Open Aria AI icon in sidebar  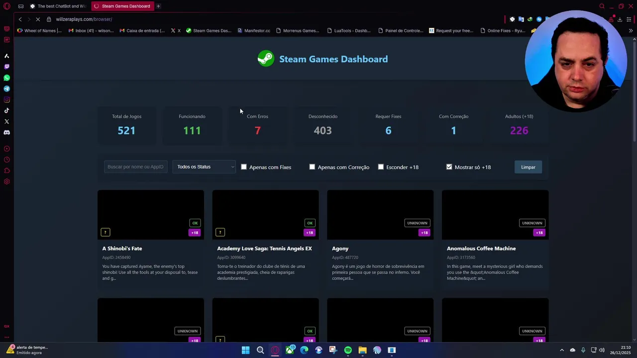pos(6,56)
